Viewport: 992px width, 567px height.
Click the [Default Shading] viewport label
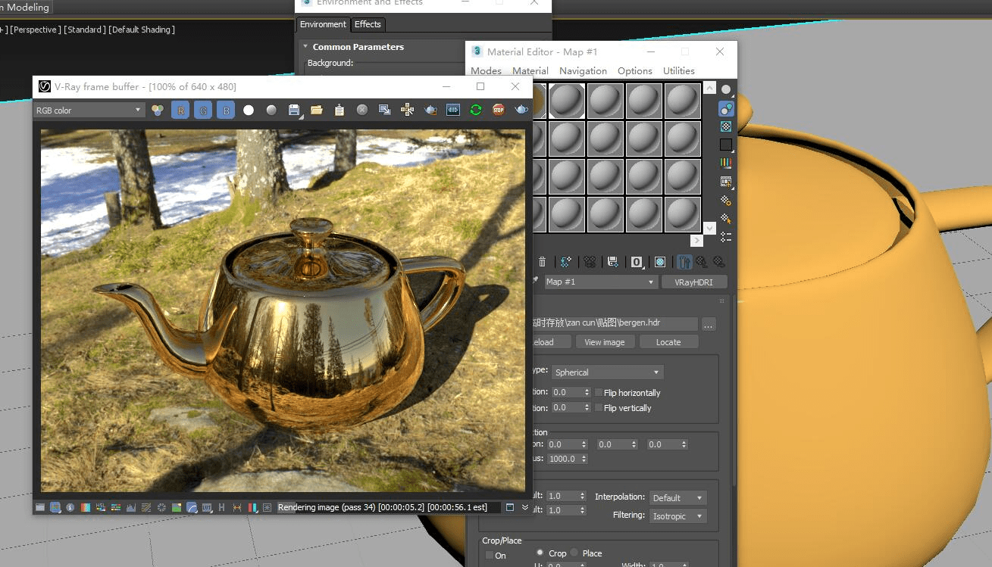pyautogui.click(x=142, y=30)
